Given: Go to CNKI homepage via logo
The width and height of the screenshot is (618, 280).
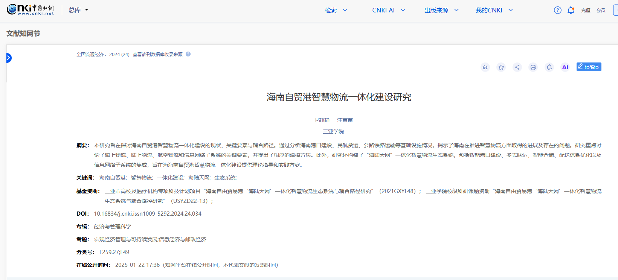Looking at the screenshot, I should pyautogui.click(x=31, y=9).
